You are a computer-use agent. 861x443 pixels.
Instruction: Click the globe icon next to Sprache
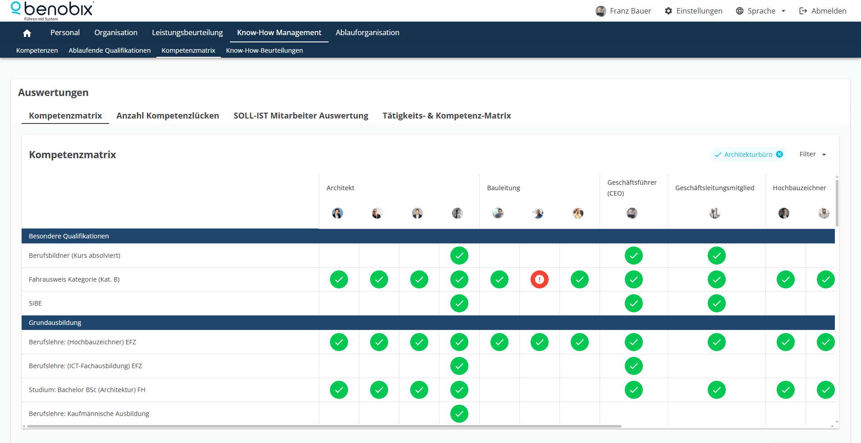pyautogui.click(x=739, y=10)
